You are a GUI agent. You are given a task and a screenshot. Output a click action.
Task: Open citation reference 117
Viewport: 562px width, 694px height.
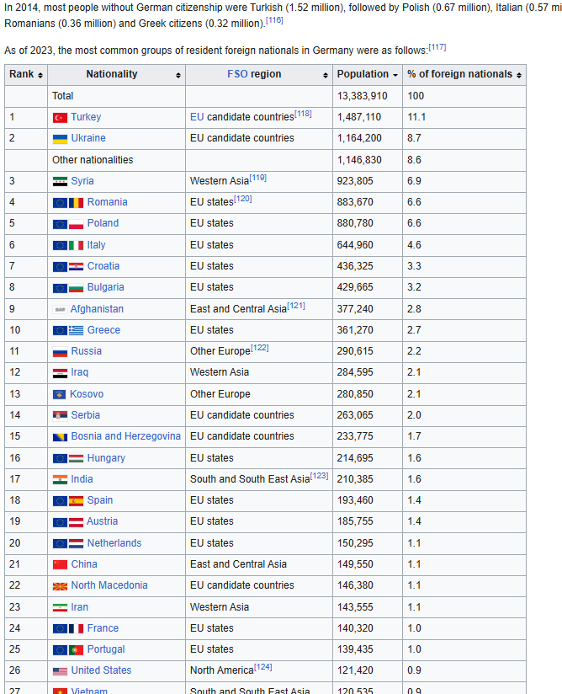click(437, 47)
